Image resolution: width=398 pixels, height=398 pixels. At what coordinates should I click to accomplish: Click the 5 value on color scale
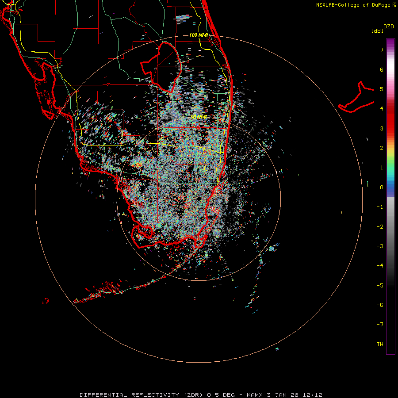pos(382,89)
